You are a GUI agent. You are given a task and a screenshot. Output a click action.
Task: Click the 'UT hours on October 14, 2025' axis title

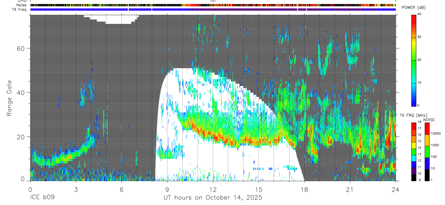pyautogui.click(x=213, y=198)
